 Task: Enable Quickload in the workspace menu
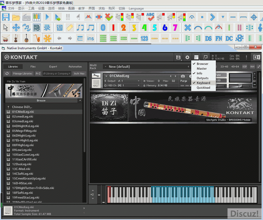[x=203, y=88]
